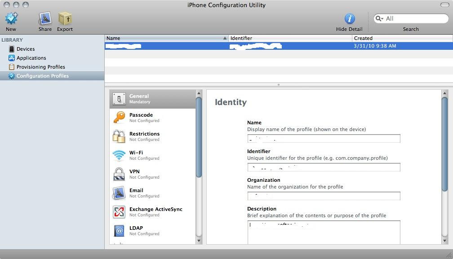Sort the list by Identifier column
The width and height of the screenshot is (453, 259).
290,38
